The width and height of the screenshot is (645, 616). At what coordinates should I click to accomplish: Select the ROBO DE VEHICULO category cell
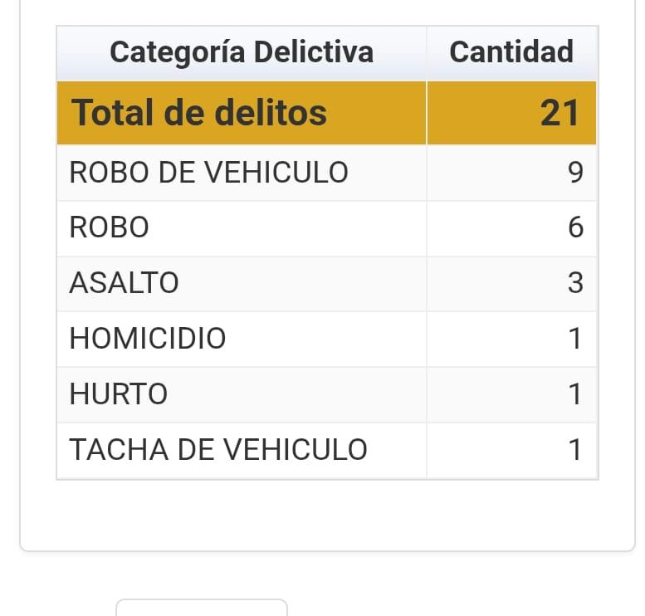coord(209,173)
